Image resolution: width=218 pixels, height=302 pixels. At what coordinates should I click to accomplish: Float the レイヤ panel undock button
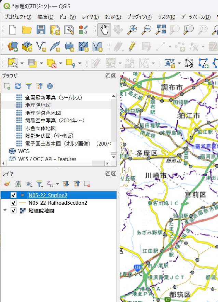[x=108, y=173]
